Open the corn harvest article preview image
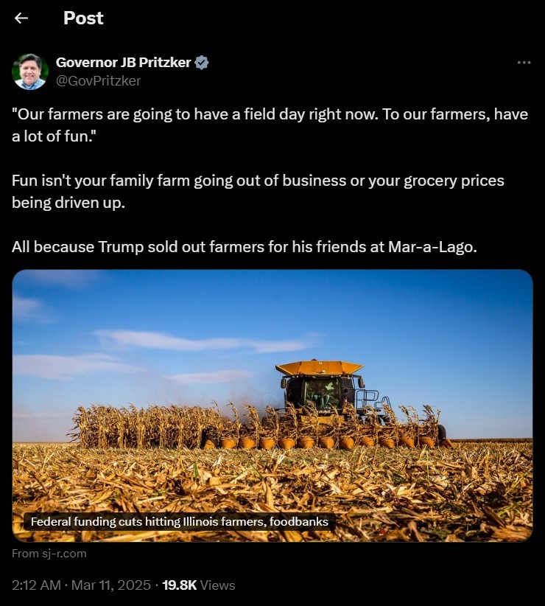545x606 pixels. [x=272, y=405]
